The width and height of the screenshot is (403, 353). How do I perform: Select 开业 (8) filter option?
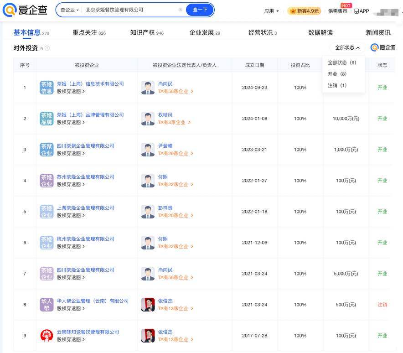click(337, 74)
